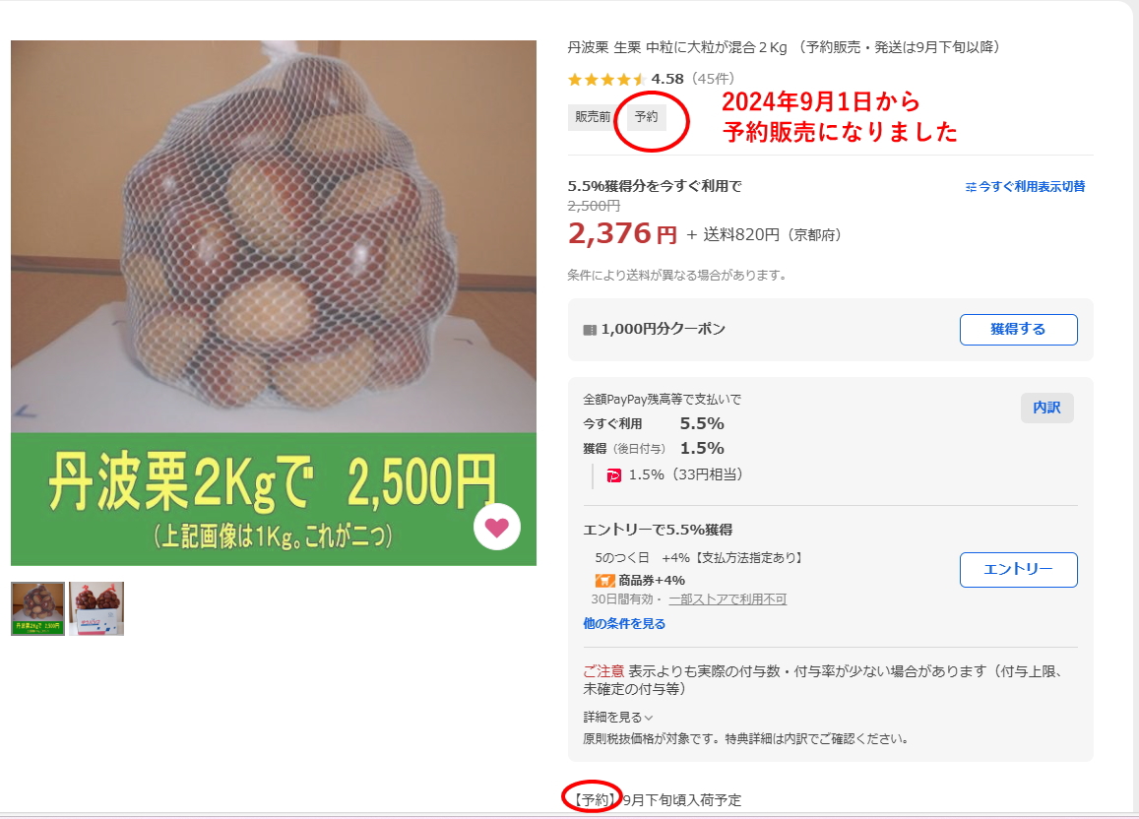Click the 一部ストアで利用不可 link
Screen dimensions: 1139x819
click(x=728, y=599)
